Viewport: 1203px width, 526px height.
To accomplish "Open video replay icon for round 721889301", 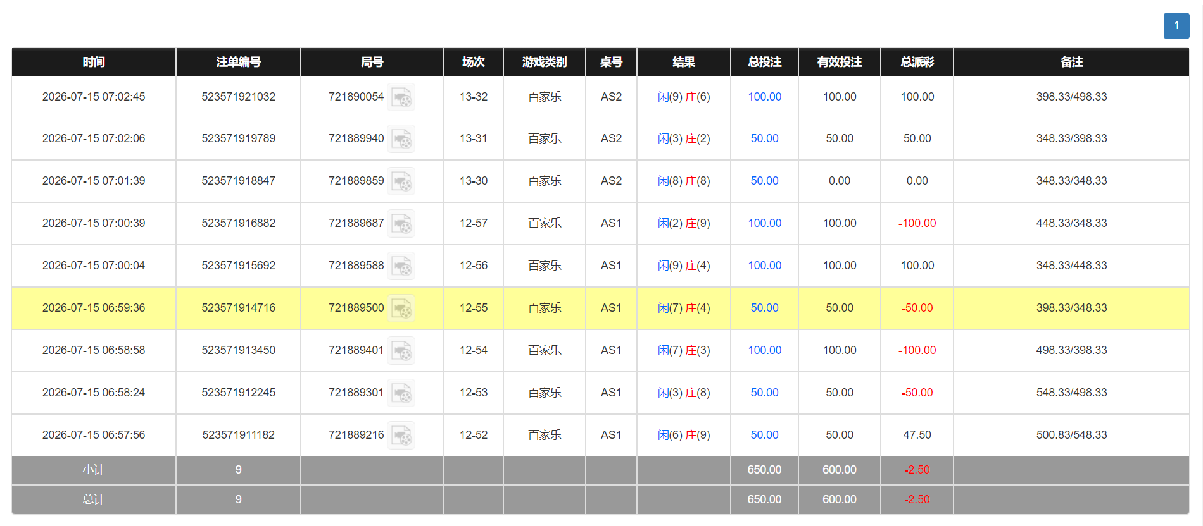I will 401,393.
